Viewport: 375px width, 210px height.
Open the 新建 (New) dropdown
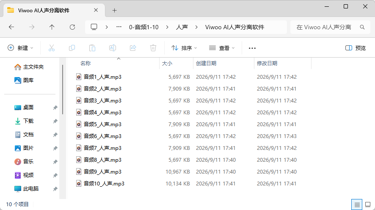point(20,48)
